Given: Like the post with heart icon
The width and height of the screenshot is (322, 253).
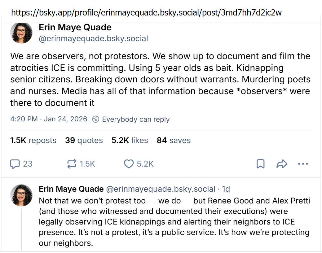Looking at the screenshot, I should 129,164.
